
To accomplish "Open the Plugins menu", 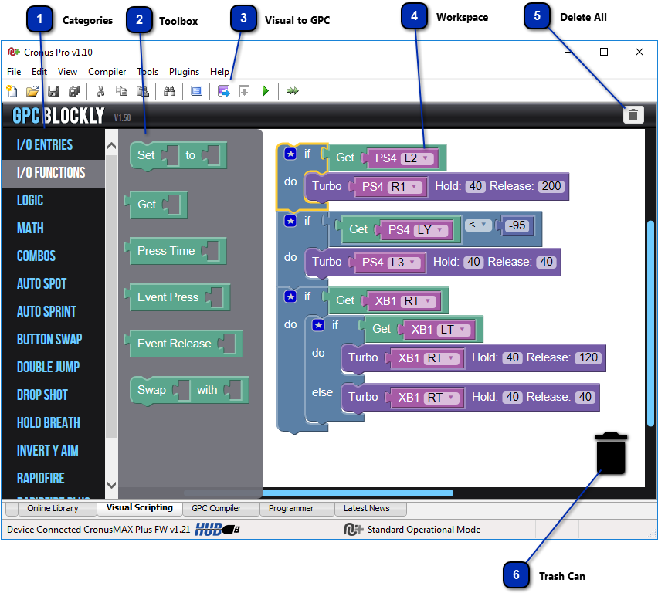I will pos(185,72).
